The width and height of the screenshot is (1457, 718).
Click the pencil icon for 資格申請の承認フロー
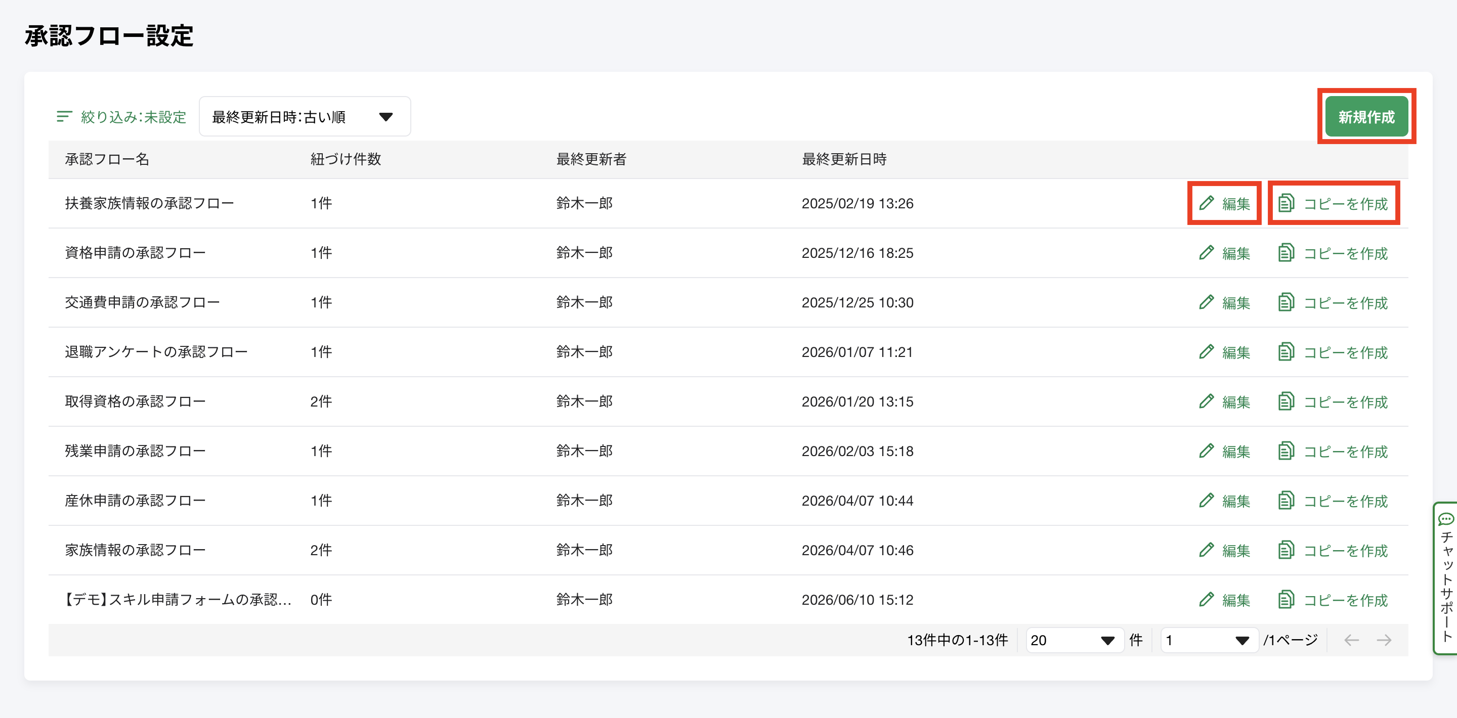1207,253
